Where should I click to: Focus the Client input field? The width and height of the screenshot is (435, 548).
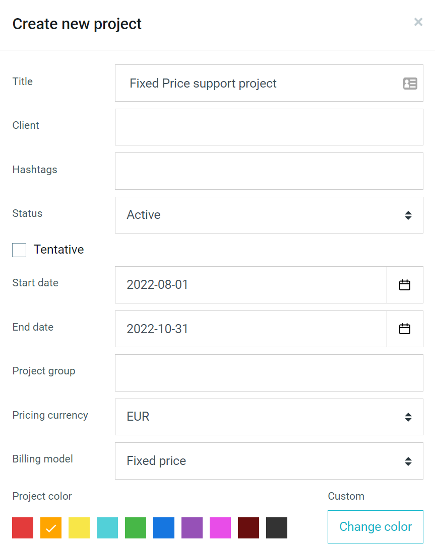click(269, 127)
